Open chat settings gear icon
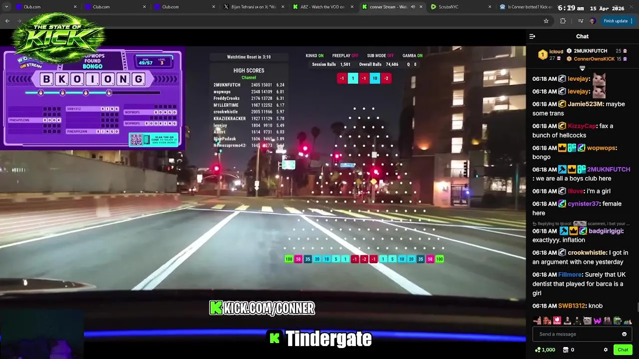 [x=606, y=350]
